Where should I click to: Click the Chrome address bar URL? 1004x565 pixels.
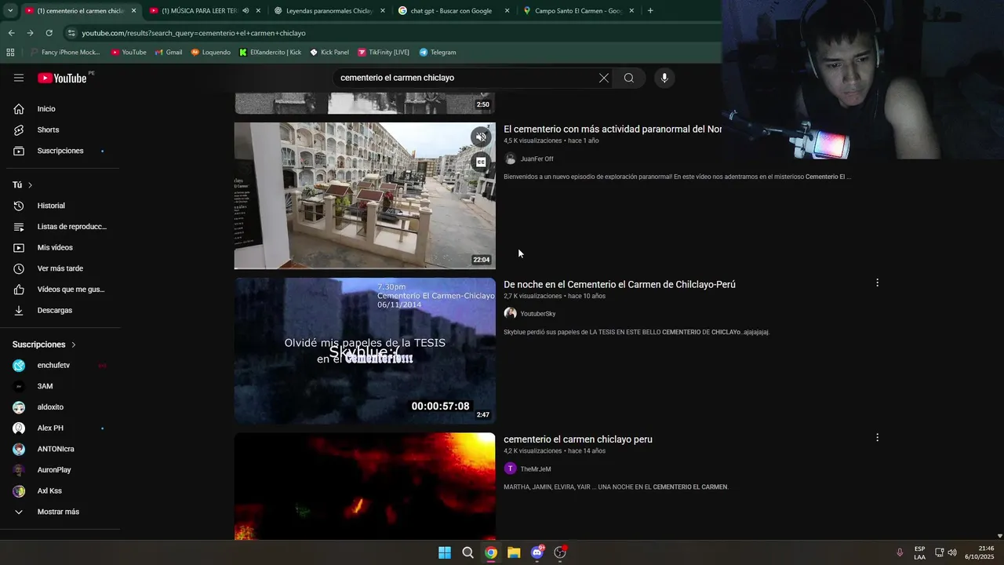tap(194, 33)
